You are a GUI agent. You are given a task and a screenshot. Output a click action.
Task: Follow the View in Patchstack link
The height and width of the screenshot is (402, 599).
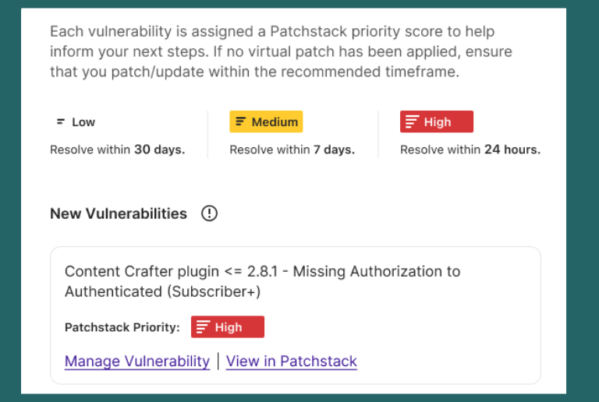[x=291, y=361]
